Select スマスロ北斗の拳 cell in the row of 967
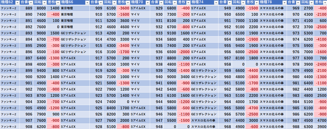This screenshot has height=129, width=327. pos(204,121)
